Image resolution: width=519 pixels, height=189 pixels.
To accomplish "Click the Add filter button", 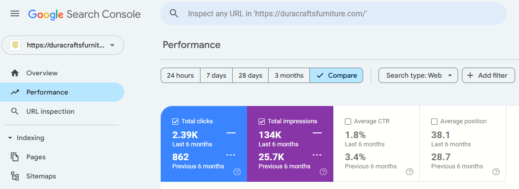I will 489,75.
